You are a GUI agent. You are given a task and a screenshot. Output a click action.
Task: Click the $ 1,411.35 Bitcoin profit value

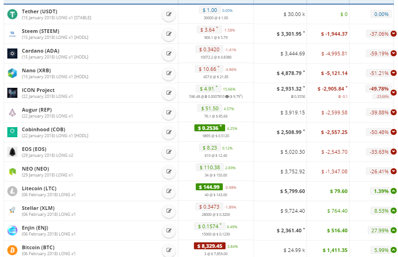click(x=335, y=250)
